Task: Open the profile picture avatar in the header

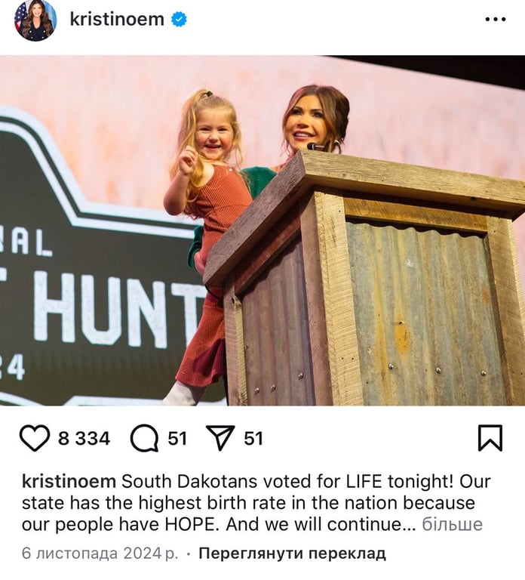Action: pos(35,20)
